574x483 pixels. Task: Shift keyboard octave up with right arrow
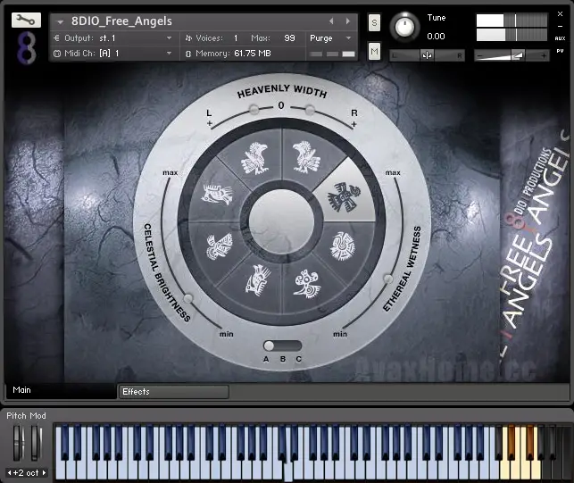[x=44, y=472]
